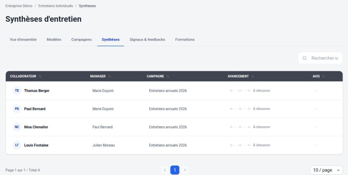Sort by Avis column icon
This screenshot has width=348, height=175.
324,76
